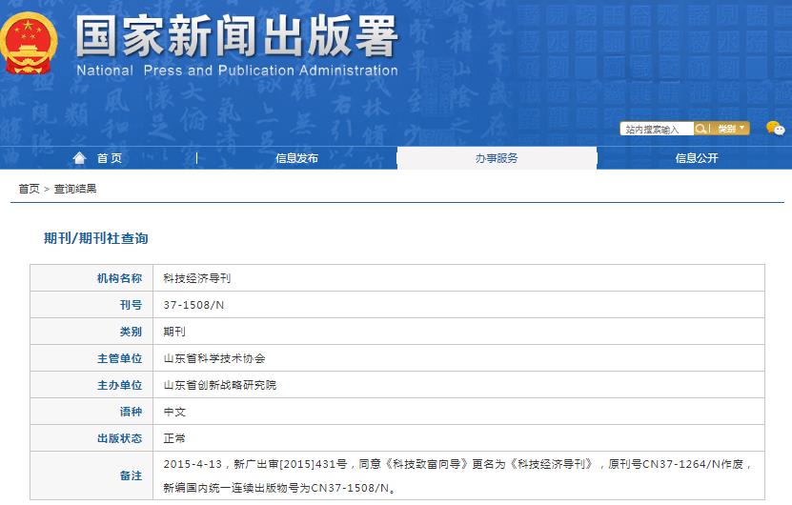Click the 37-1508/N serial number value

point(193,305)
